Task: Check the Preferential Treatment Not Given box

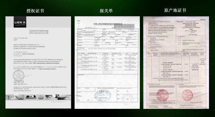Action: pos(179,44)
